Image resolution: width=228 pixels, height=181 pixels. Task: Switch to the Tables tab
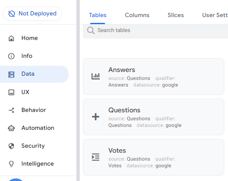point(98,15)
